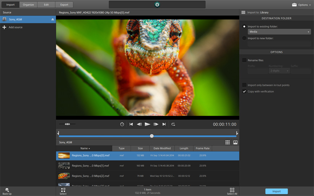Click the Sony_4GM device icon
This screenshot has height=196, width=314.
point(5,19)
